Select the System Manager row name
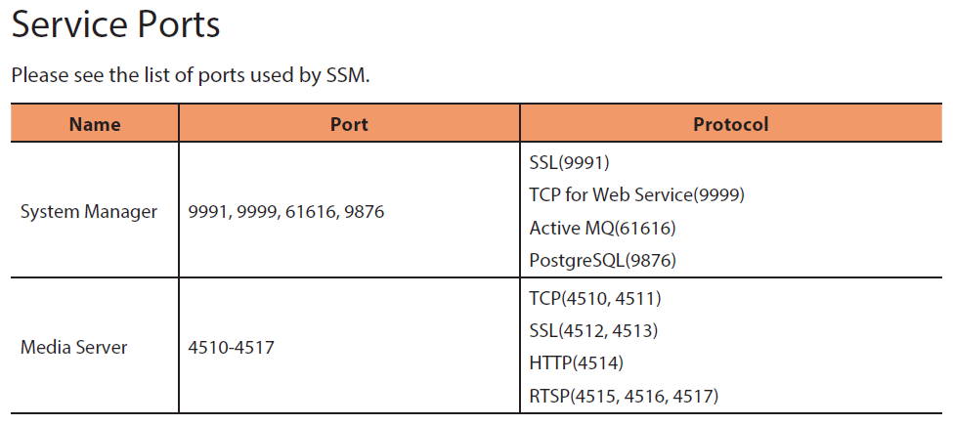 click(89, 212)
